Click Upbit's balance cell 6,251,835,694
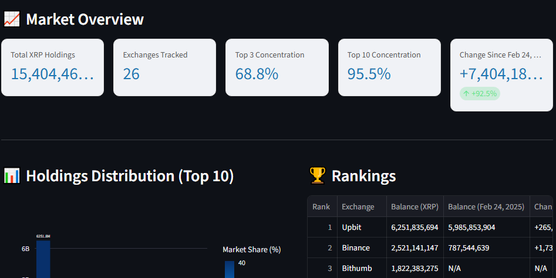Image resolution: width=556 pixels, height=278 pixels. click(x=415, y=227)
